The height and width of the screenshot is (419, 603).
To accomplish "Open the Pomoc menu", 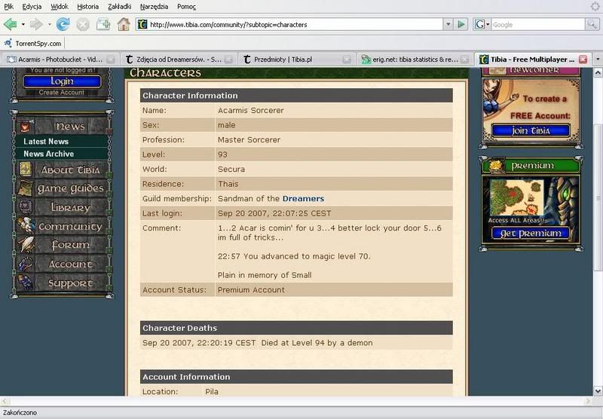I will click(x=186, y=7).
